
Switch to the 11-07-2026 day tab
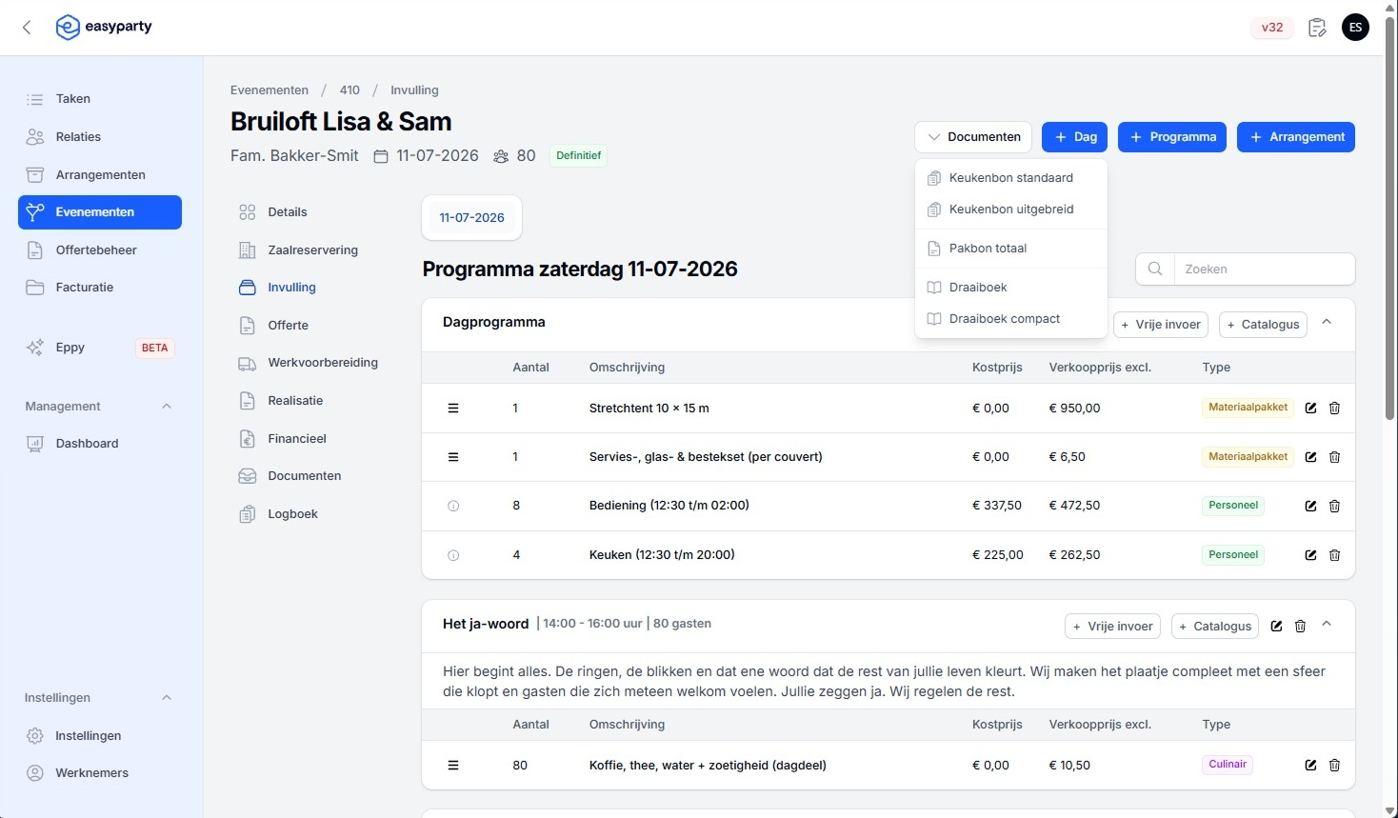tap(471, 218)
